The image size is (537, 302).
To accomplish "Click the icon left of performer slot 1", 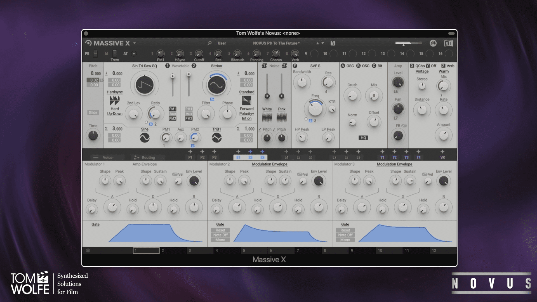I will (x=88, y=251).
